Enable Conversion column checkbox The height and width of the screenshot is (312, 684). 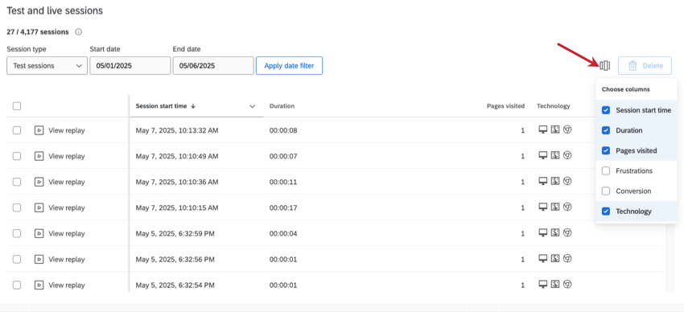click(605, 191)
